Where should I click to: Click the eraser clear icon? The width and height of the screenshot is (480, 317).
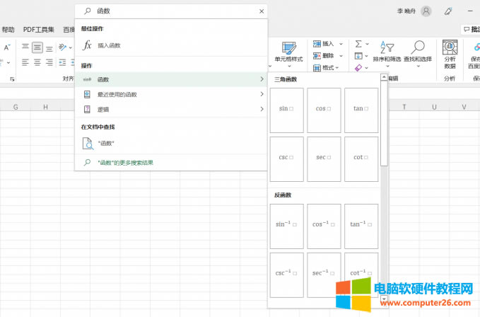tap(358, 68)
